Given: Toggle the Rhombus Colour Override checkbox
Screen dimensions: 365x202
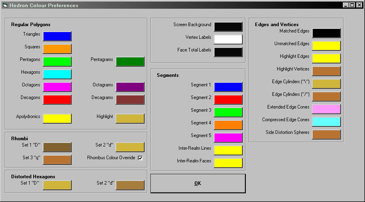Looking at the screenshot, I should tap(140, 158).
